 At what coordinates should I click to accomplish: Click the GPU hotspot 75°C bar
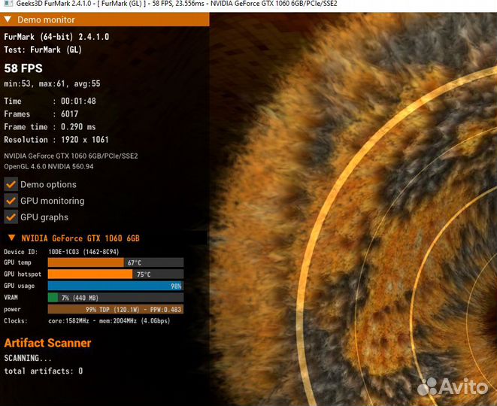[x=116, y=274]
